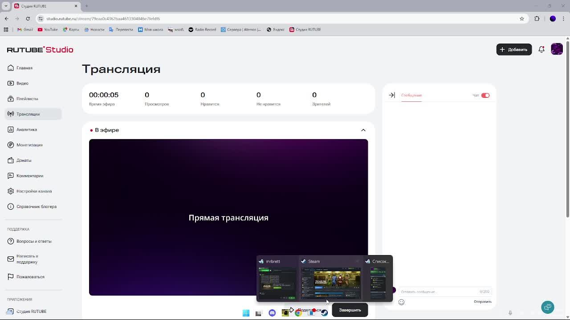Open the browser apps grid icon
The width and height of the screenshot is (570, 320).
coord(6,29)
